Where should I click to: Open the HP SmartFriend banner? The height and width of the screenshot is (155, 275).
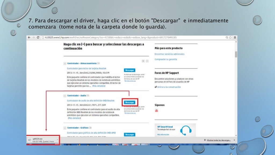[x=175, y=130]
